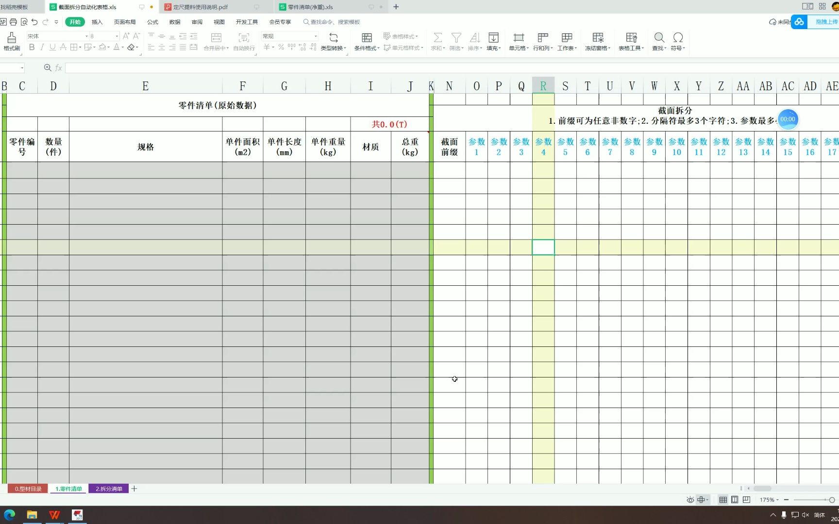This screenshot has height=524, width=839.
Task: Click percent style icon
Action: [281, 47]
